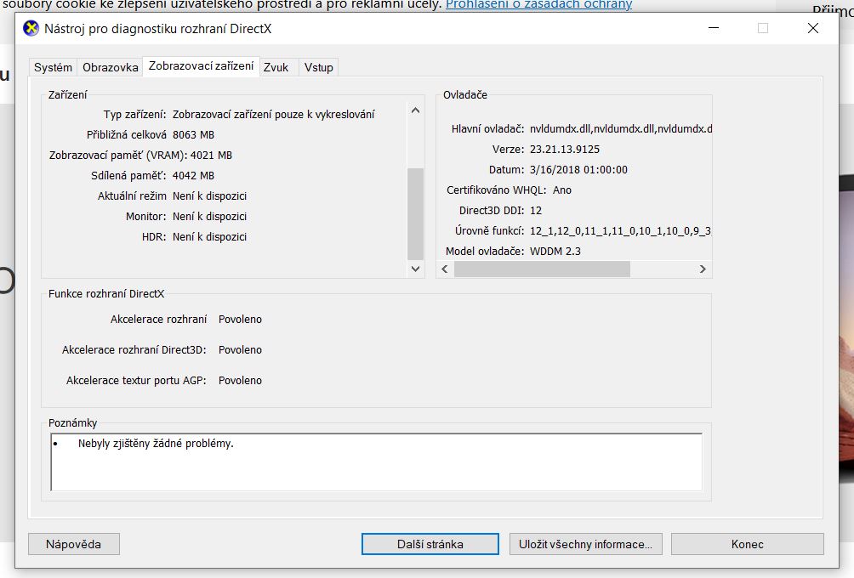Click Povoleno next to Akcelerace textur portu AGP
The width and height of the screenshot is (854, 578).
(240, 380)
